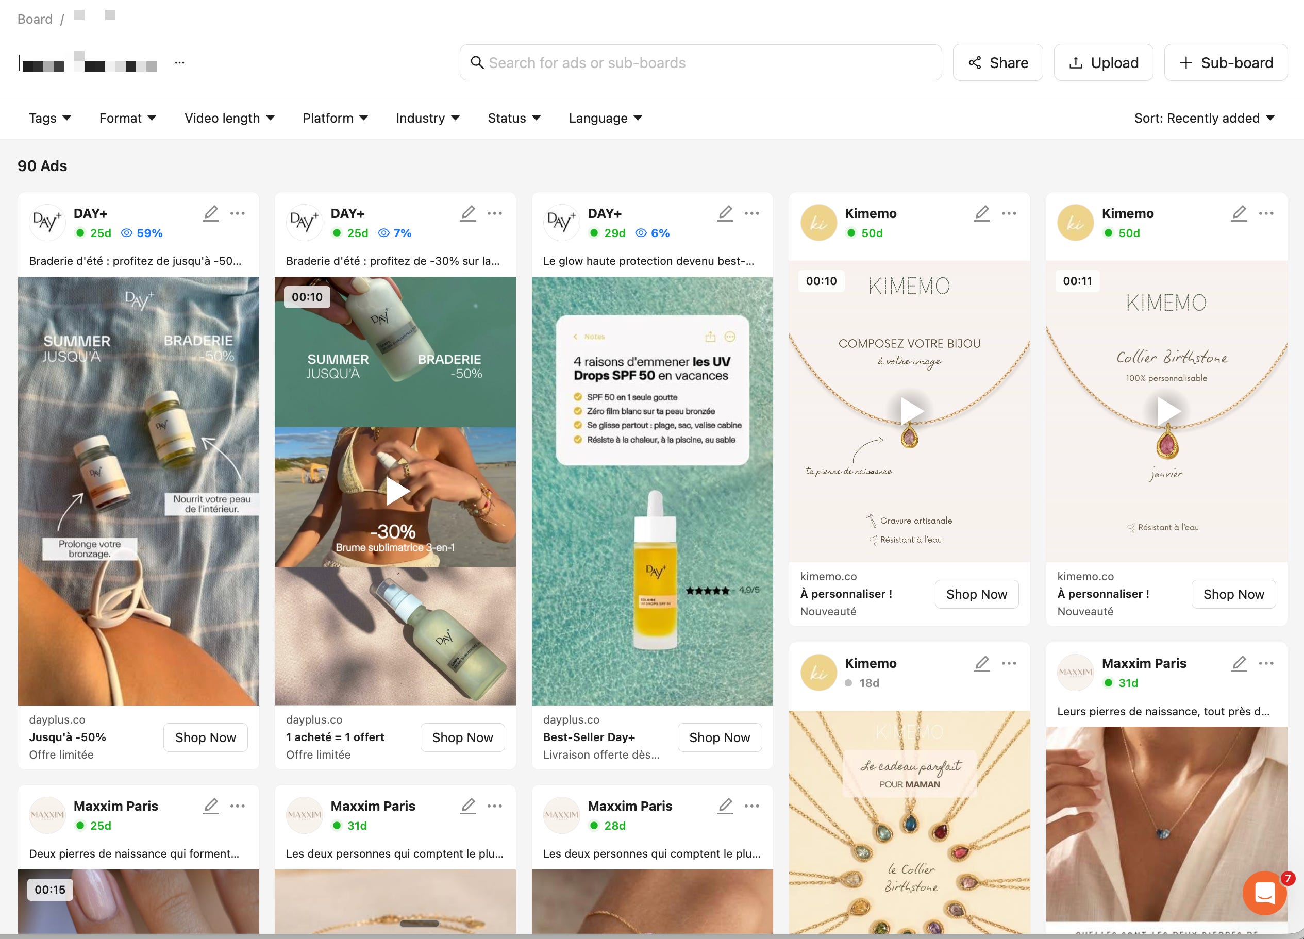Open more options on the Kimemo 18d ad
1304x939 pixels.
[x=1009, y=664]
